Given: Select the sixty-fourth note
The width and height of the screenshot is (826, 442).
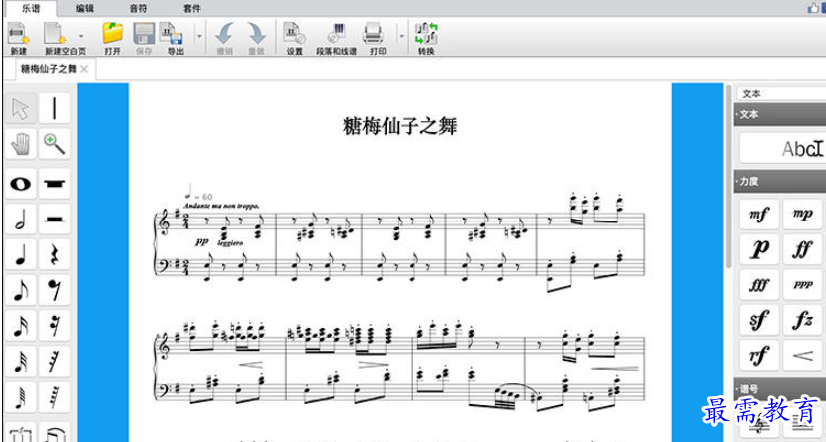Looking at the screenshot, I should tap(21, 397).
